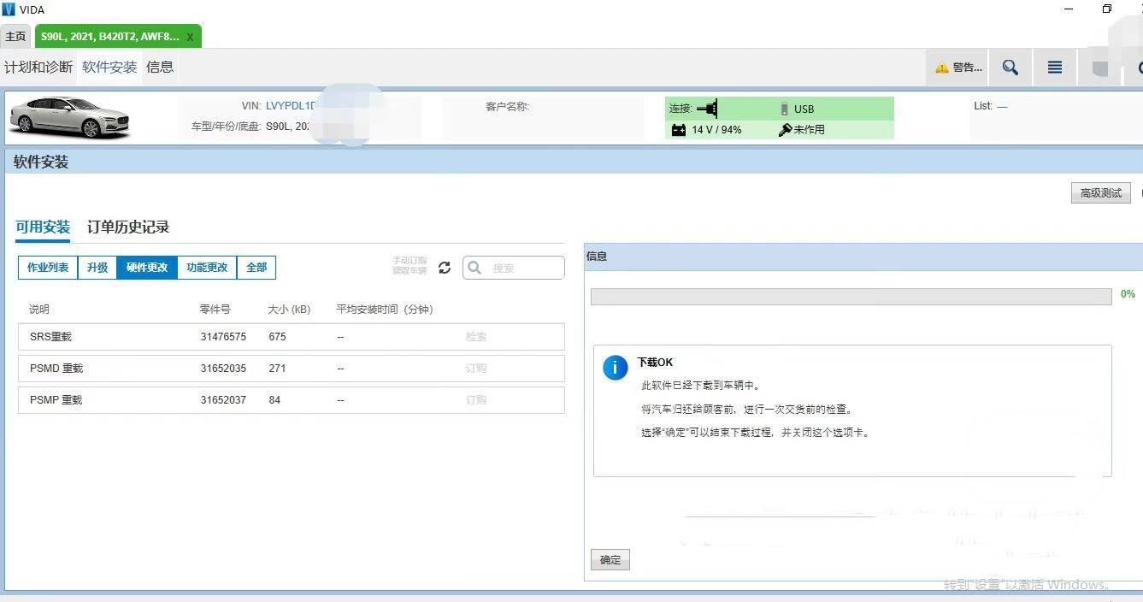The height and width of the screenshot is (602, 1143).
Task: Click the refresh icon next to search box
Action: coord(445,268)
